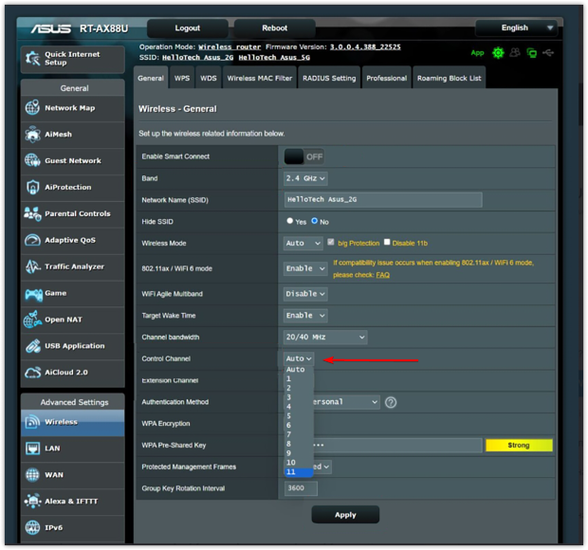
Task: Switch to the WPS tab
Action: (x=182, y=78)
